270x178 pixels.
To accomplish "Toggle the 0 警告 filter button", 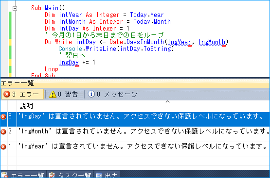I will click(64, 94).
